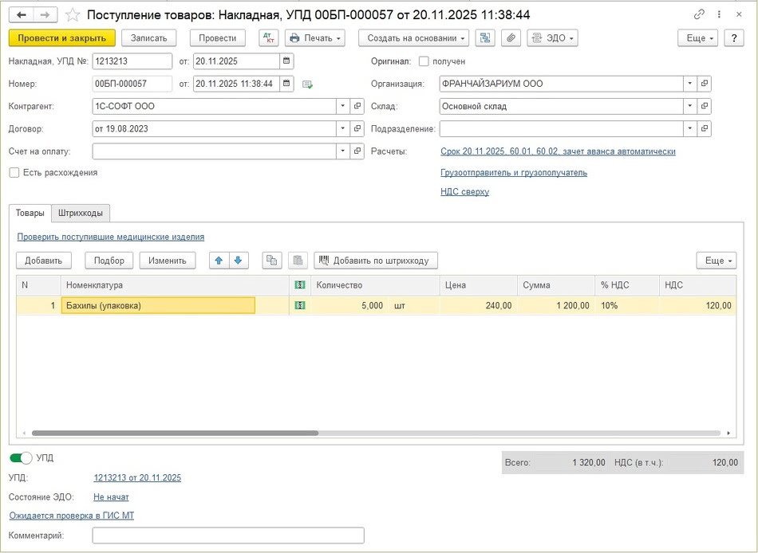Click the Дт/Кт postings icon
Screen dimensions: 758x553
click(x=269, y=38)
